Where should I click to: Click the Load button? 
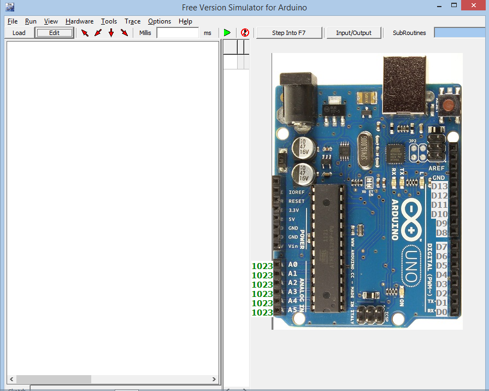[19, 33]
